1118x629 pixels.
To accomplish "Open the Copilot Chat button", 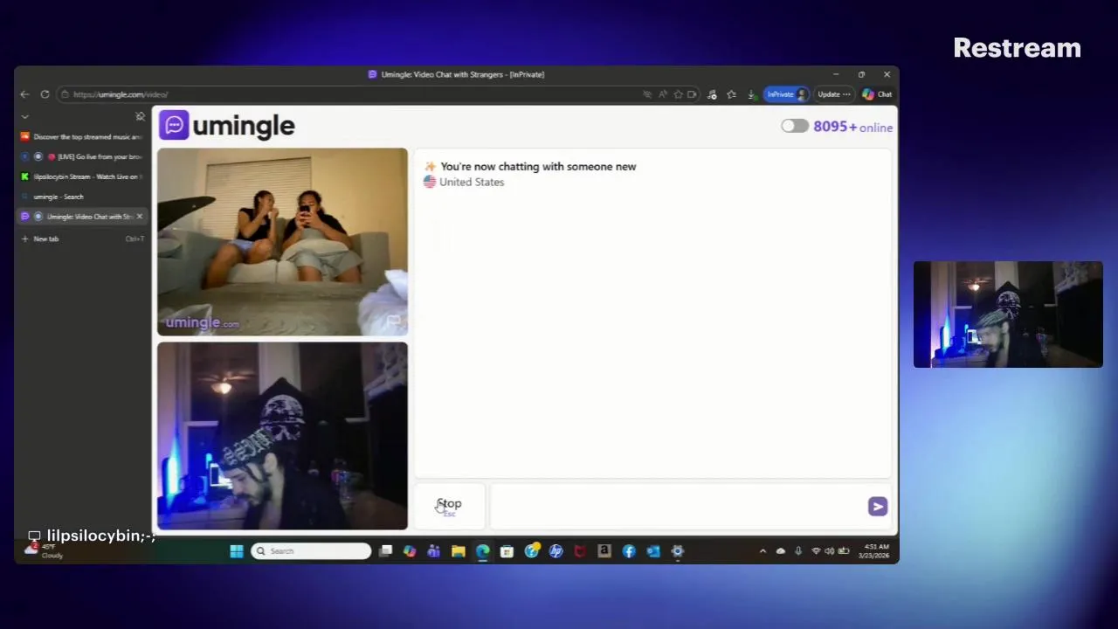I will [877, 94].
